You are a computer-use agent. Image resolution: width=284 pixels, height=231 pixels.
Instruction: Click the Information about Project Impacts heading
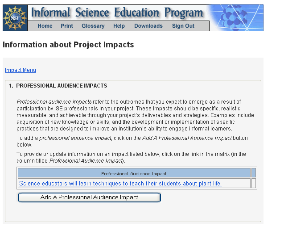click(68, 45)
